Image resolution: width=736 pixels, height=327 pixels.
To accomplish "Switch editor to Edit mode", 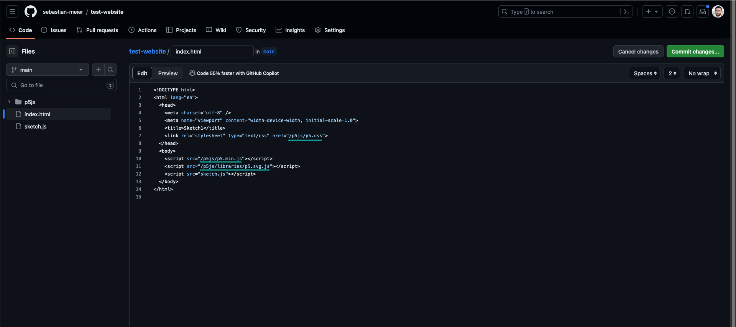I will 142,73.
